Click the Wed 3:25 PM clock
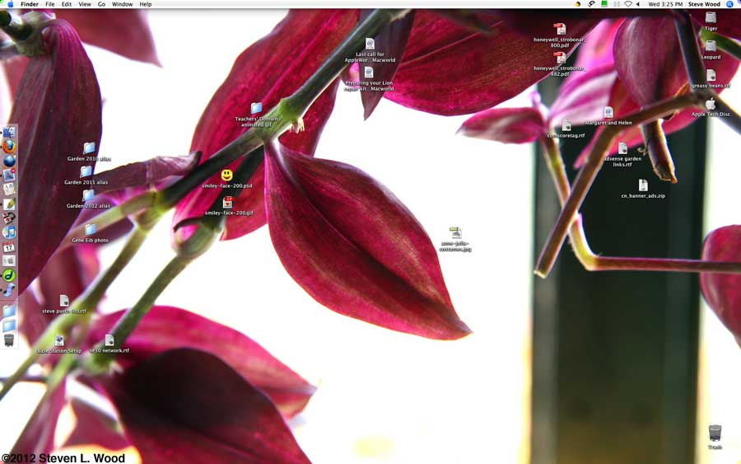This screenshot has height=464, width=741. click(x=665, y=4)
